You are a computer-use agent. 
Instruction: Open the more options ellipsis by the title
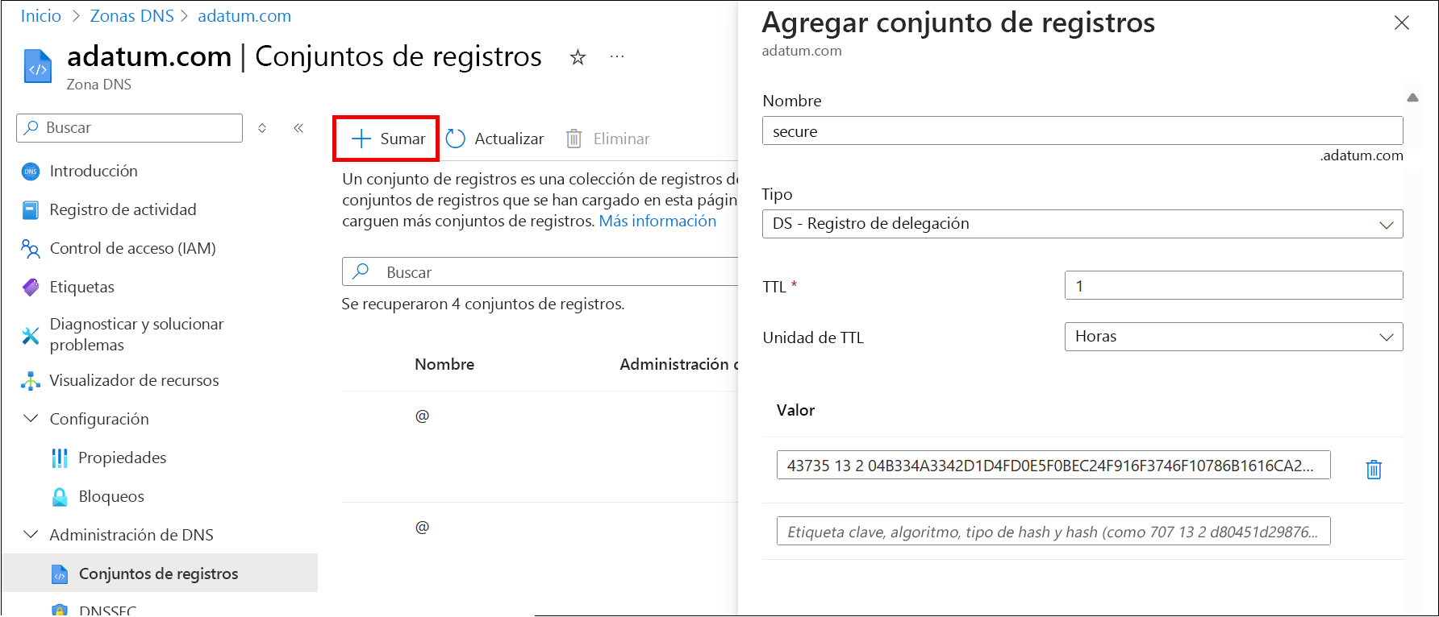pos(617,56)
